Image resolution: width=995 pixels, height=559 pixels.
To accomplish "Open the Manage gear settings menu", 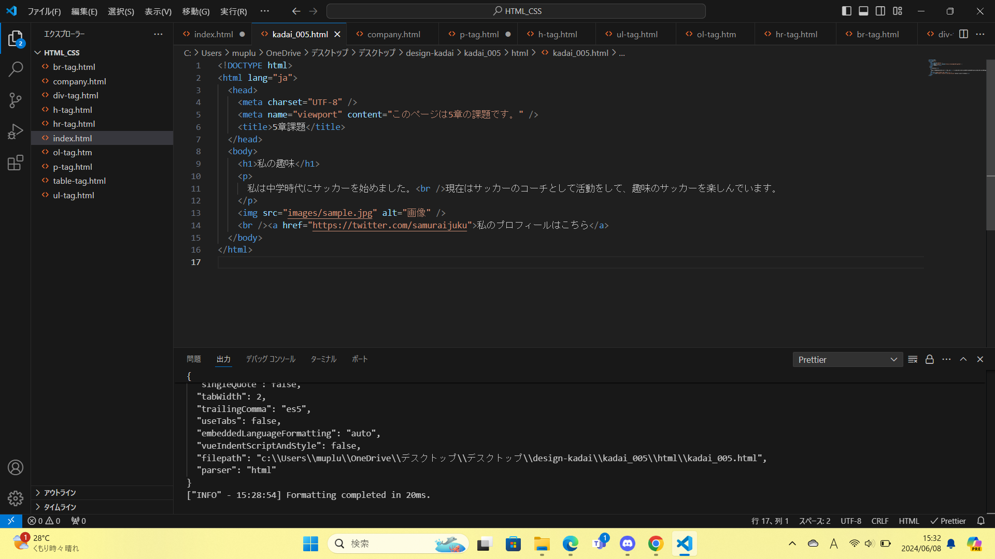I will pyautogui.click(x=16, y=498).
